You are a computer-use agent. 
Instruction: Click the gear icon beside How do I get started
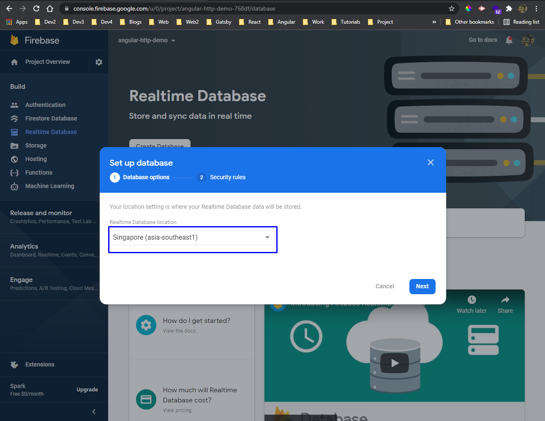tap(146, 325)
